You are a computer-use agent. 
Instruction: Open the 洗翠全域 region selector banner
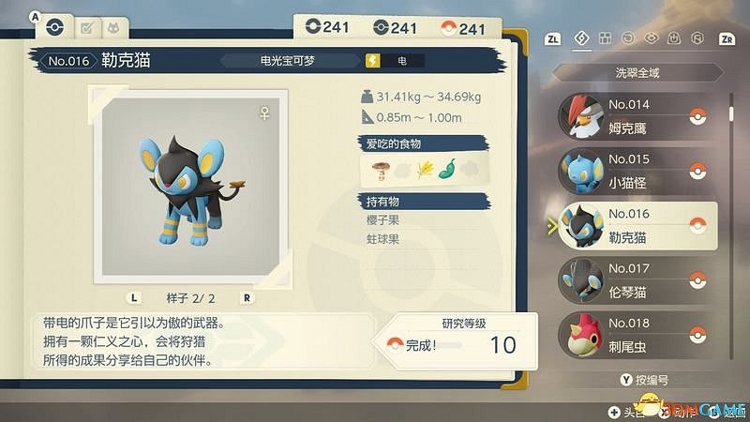[637, 73]
